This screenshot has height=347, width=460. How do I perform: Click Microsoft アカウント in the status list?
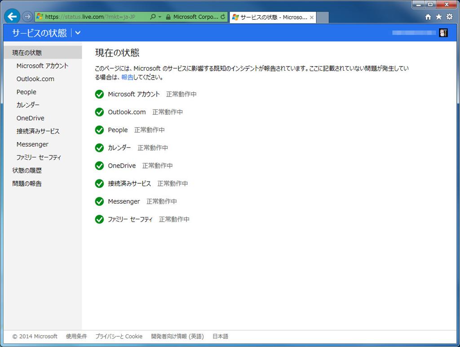point(134,94)
